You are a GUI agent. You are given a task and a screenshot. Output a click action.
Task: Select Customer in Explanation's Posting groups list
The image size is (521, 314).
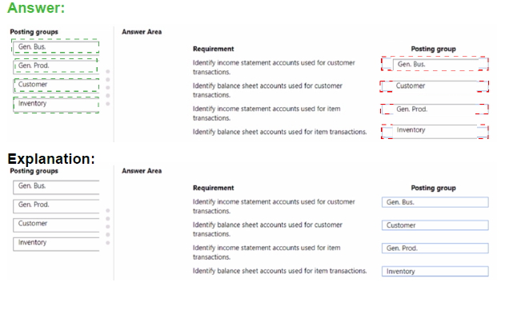point(56,225)
